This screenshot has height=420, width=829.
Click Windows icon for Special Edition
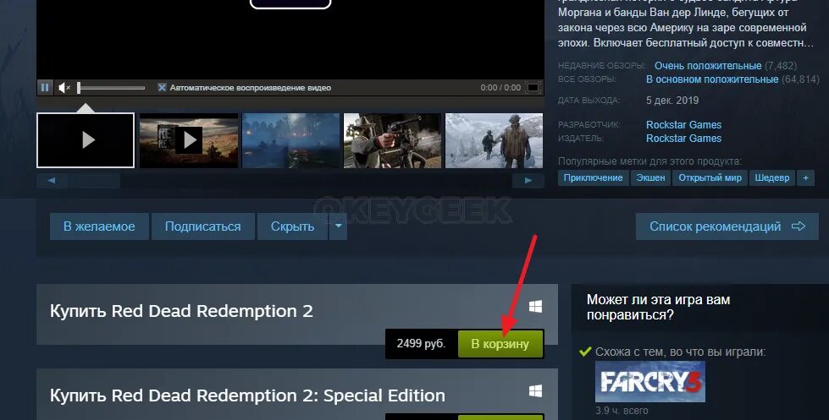click(535, 390)
